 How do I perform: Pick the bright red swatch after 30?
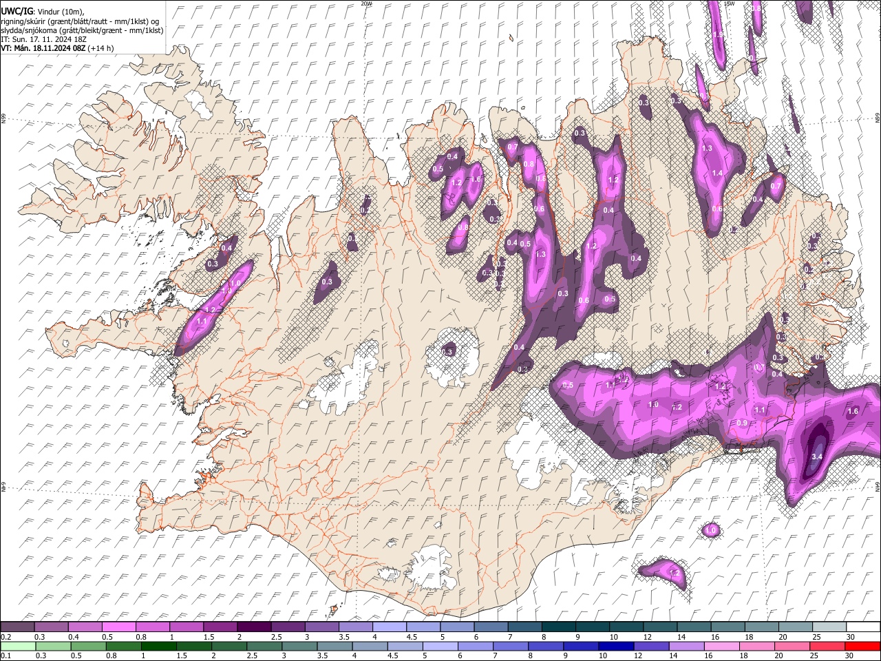pyautogui.click(x=863, y=646)
